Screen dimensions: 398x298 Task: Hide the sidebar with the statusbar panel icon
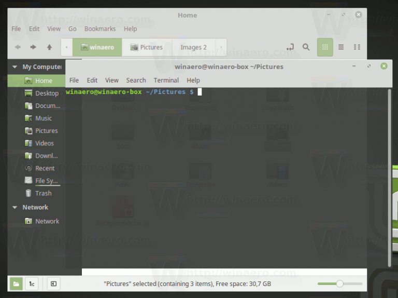click(53, 284)
